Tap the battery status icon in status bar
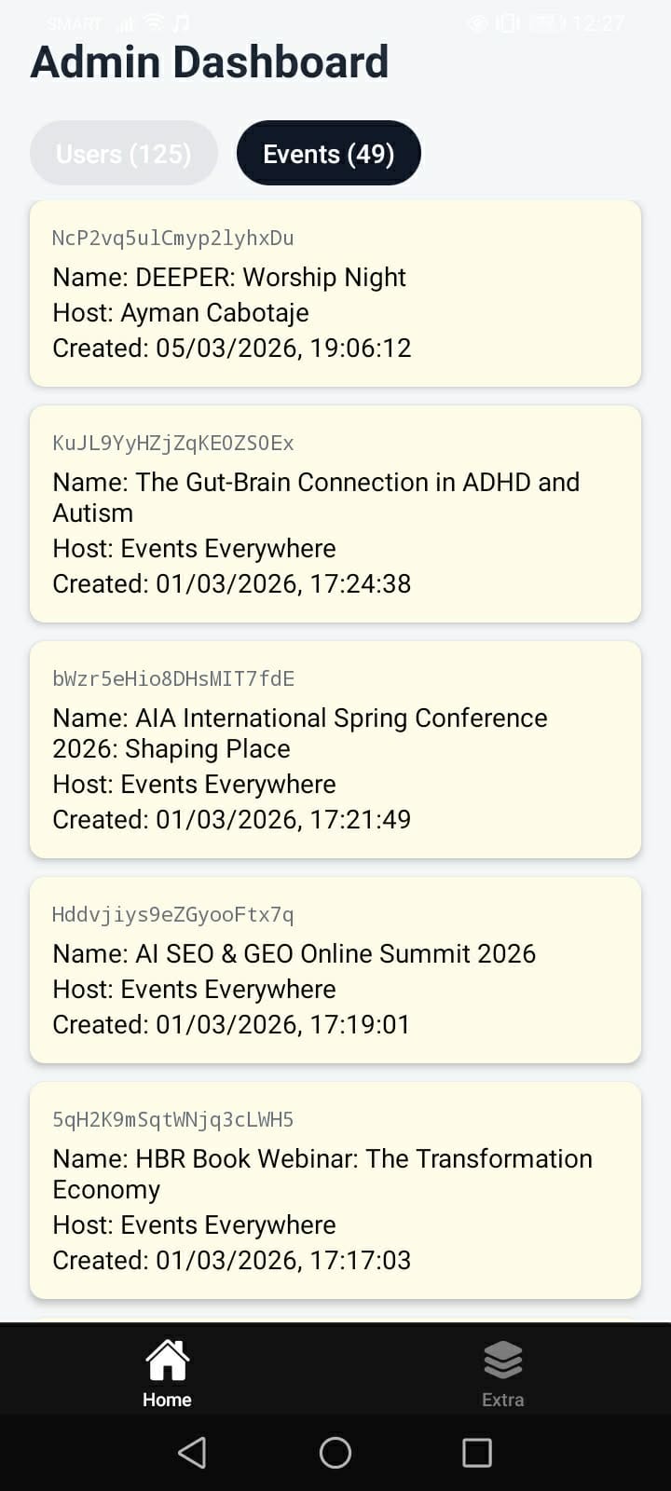Screen dimensions: 671x1491 tap(547, 23)
